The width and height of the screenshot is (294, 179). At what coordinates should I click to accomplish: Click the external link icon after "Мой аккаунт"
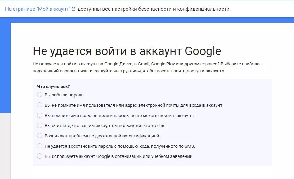pyautogui.click(x=73, y=9)
